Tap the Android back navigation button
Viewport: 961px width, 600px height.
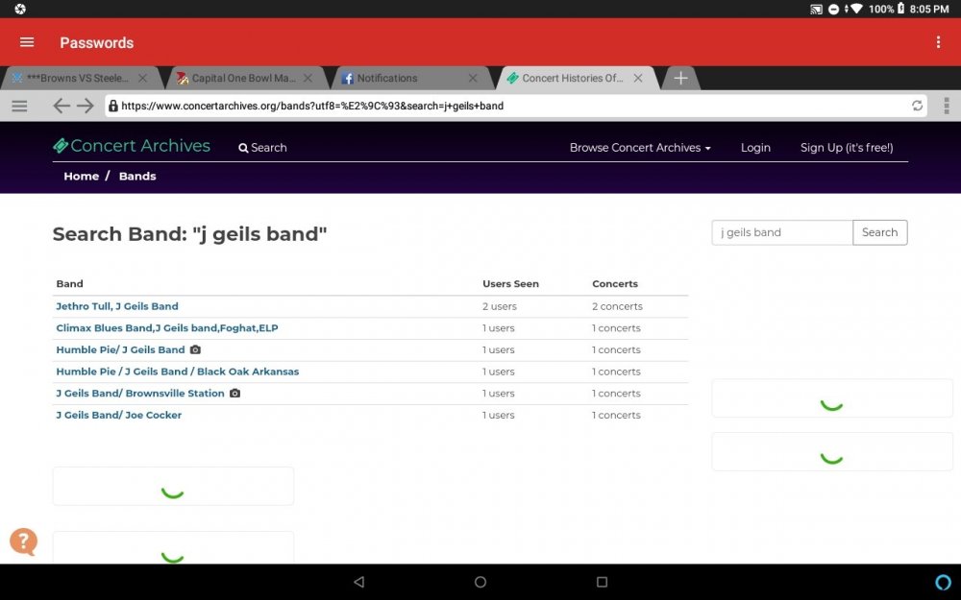coord(359,582)
